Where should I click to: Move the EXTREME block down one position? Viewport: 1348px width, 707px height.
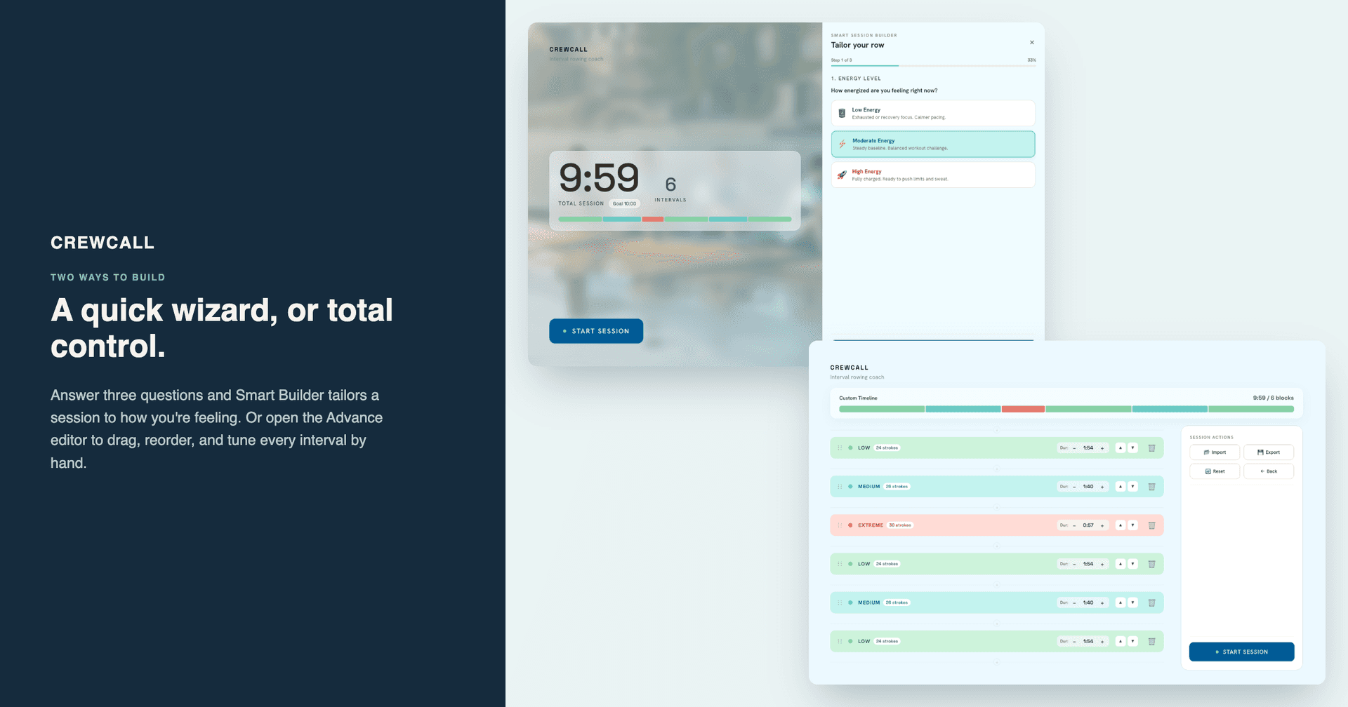point(1132,525)
